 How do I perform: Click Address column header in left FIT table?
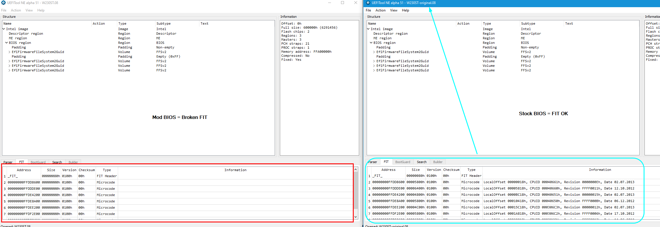pyautogui.click(x=24, y=170)
